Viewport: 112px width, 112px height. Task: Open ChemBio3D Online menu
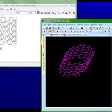tap(87, 25)
